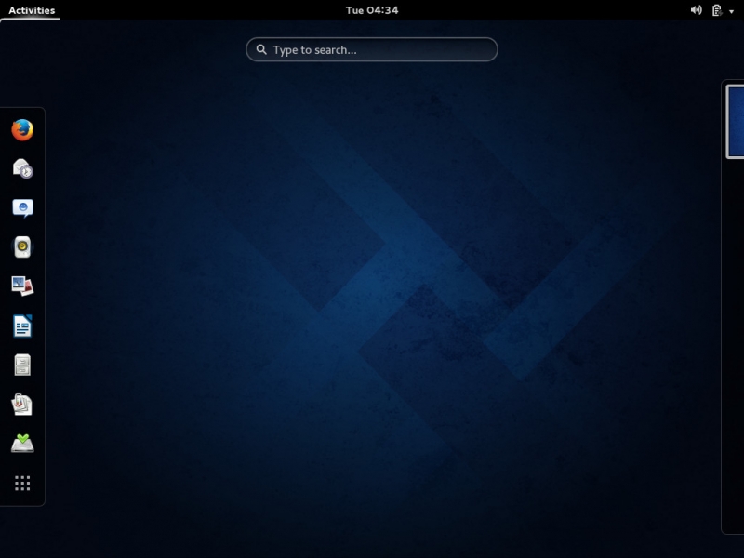This screenshot has height=558, width=744.
Task: Expand the system menu arrow
Action: click(731, 11)
